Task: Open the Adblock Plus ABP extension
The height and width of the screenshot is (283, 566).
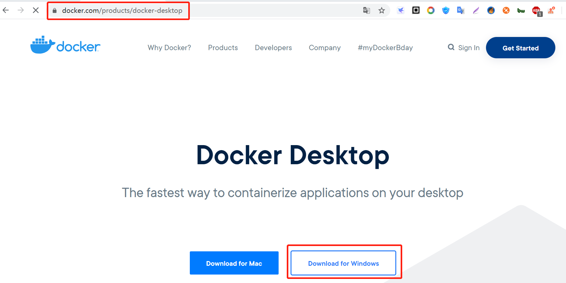Action: [537, 11]
